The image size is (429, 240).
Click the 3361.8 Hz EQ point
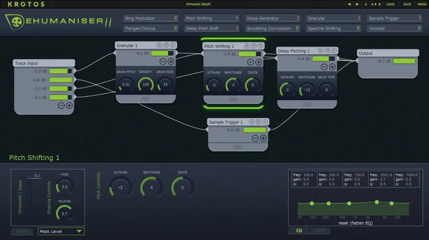(x=377, y=202)
